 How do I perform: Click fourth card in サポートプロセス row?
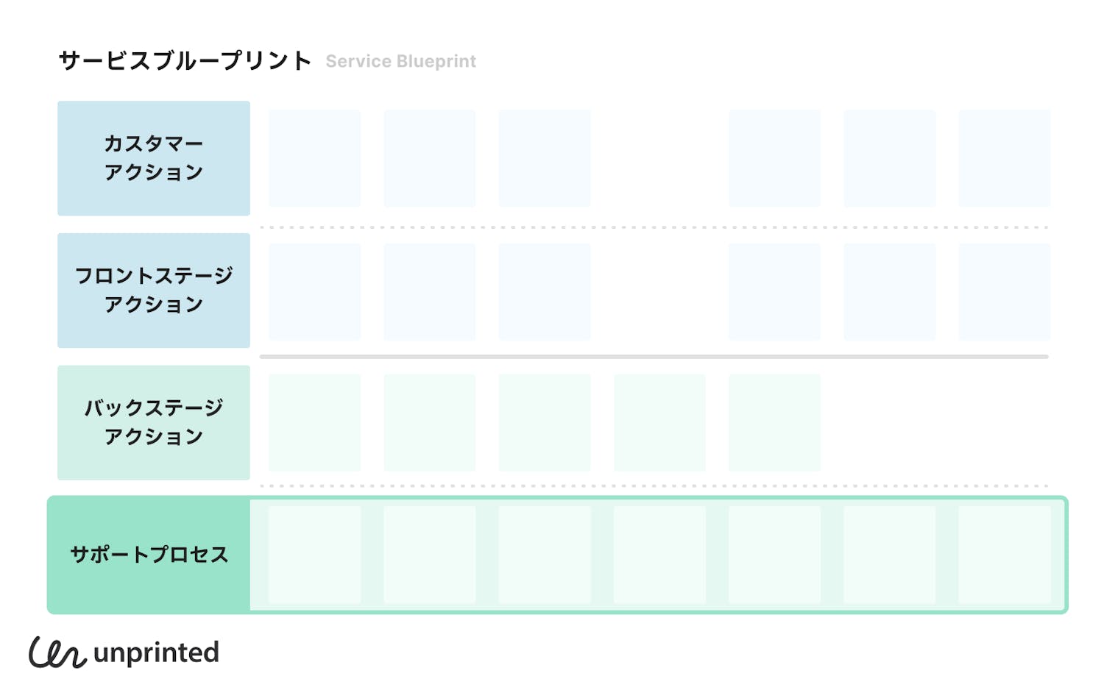(x=659, y=555)
